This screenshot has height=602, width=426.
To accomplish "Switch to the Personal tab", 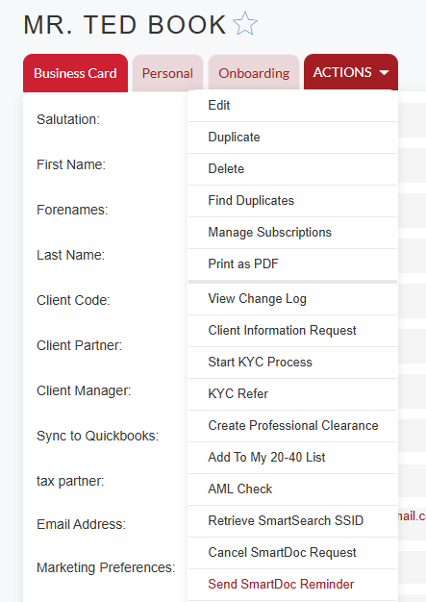I will [x=167, y=73].
